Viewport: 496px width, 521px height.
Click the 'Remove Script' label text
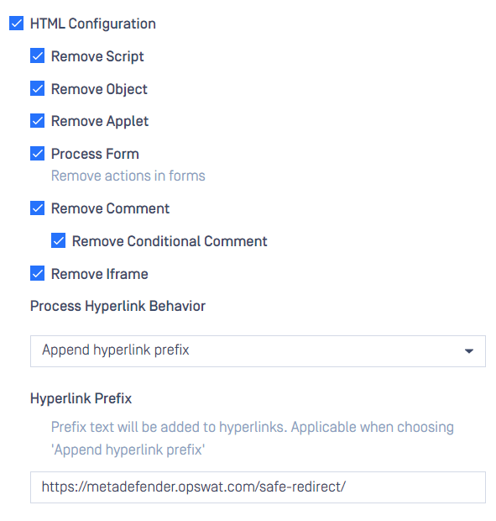point(97,56)
